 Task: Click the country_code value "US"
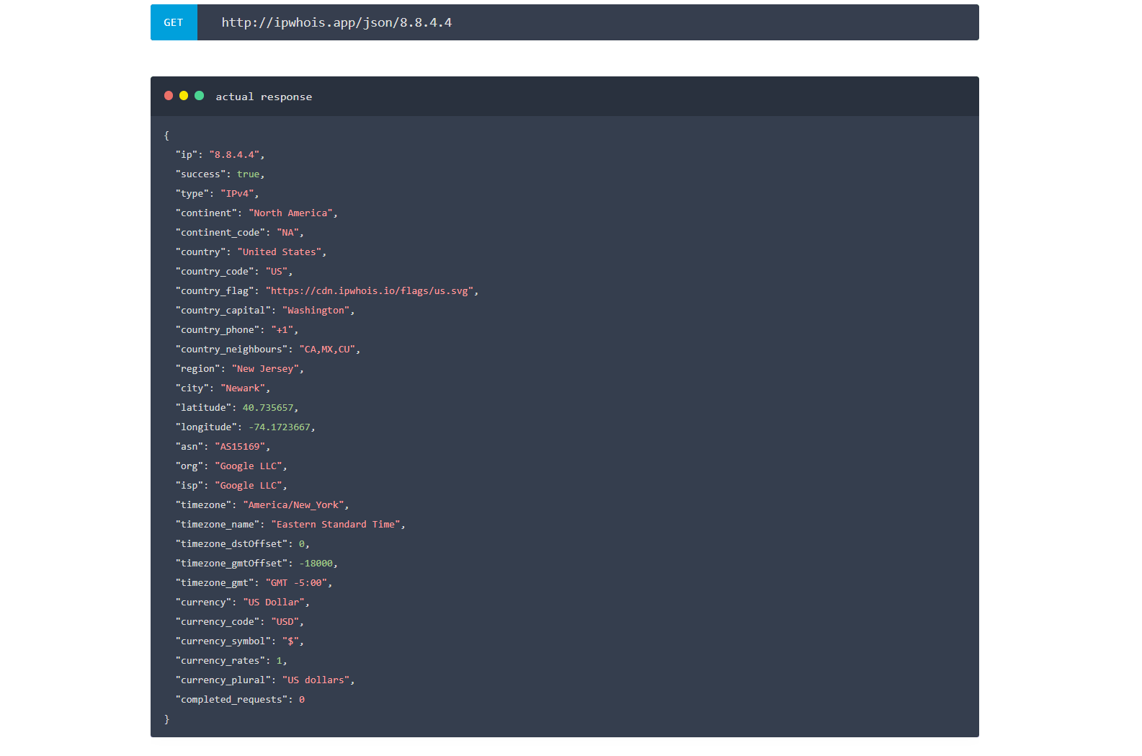tap(277, 272)
